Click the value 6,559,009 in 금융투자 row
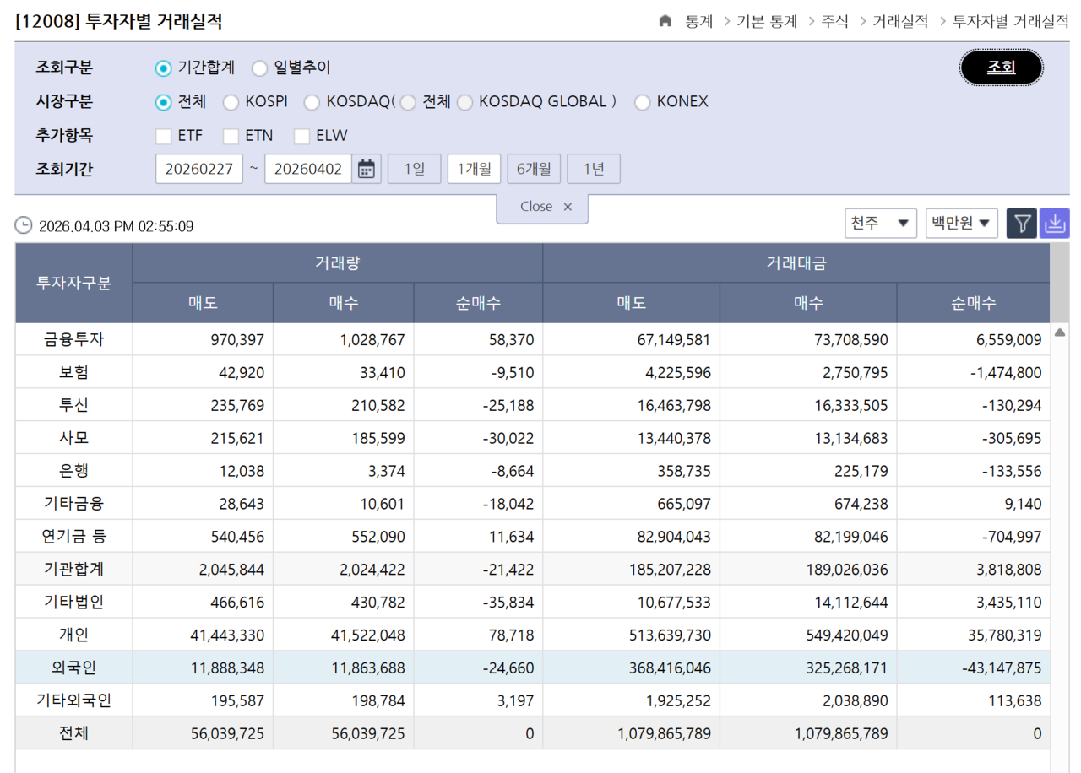The width and height of the screenshot is (1081, 773). [x=1008, y=340]
